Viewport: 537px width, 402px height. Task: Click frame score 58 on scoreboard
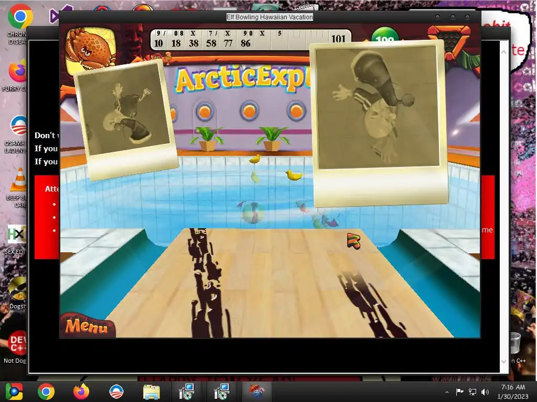211,43
